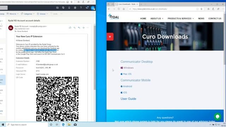The width and height of the screenshot is (226, 127).
Task: Open the phone icon in Outlook header
Action: (x=69, y=8)
